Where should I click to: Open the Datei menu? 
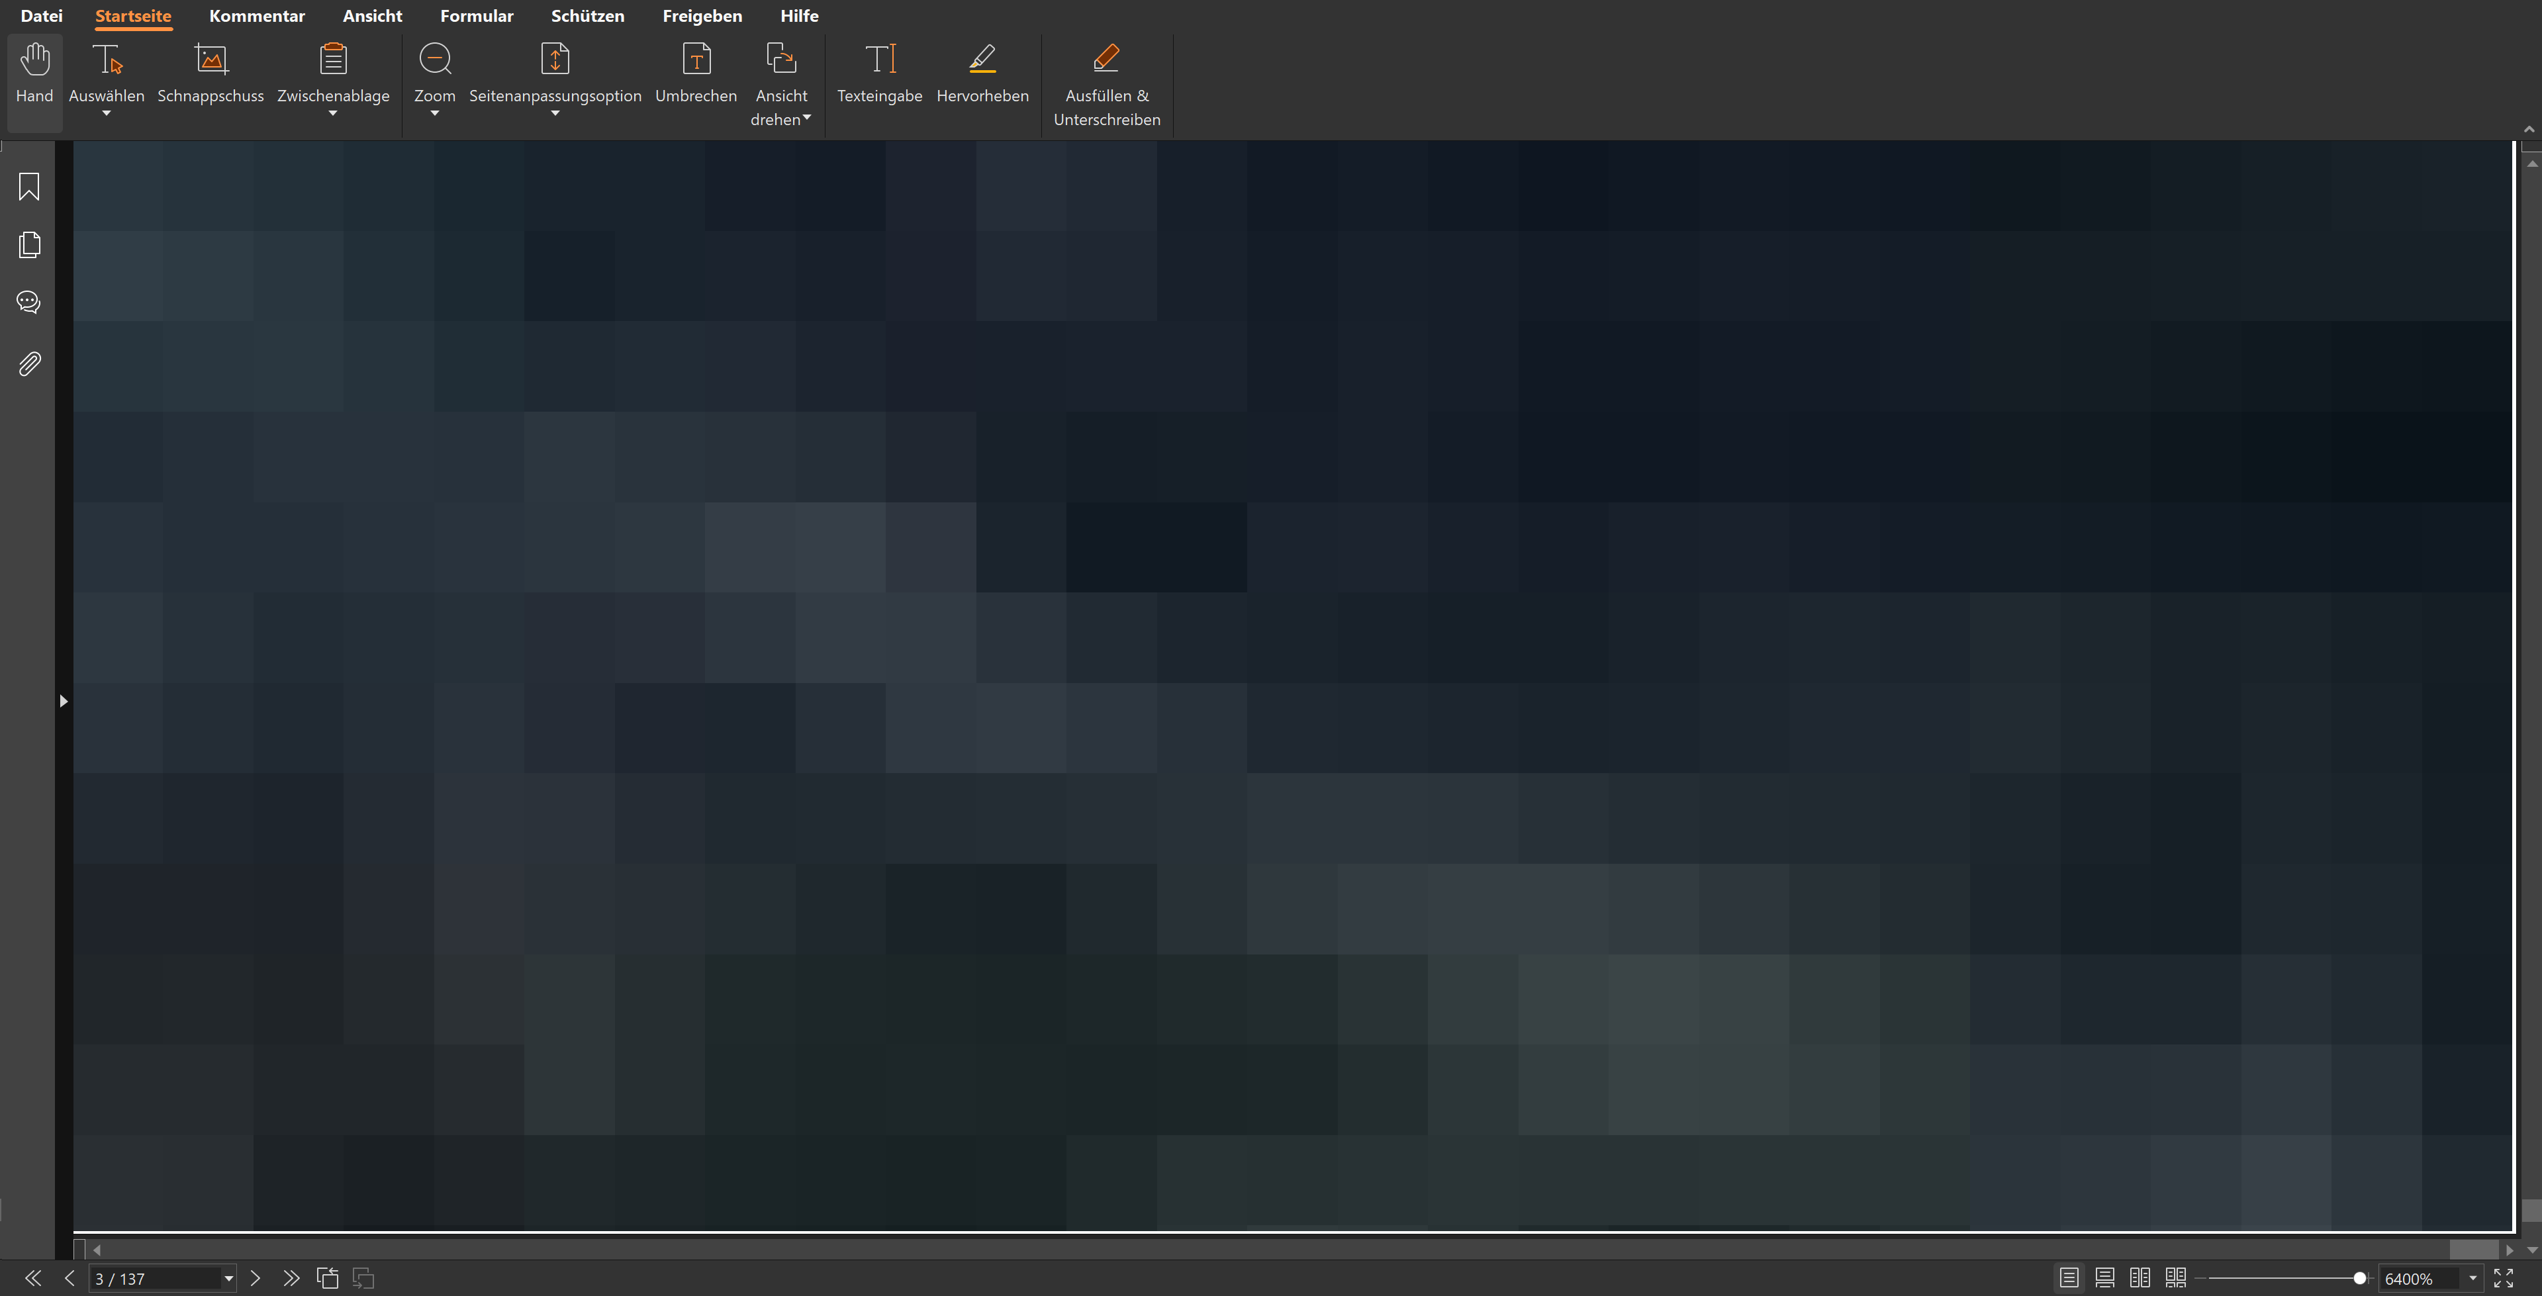tap(42, 16)
